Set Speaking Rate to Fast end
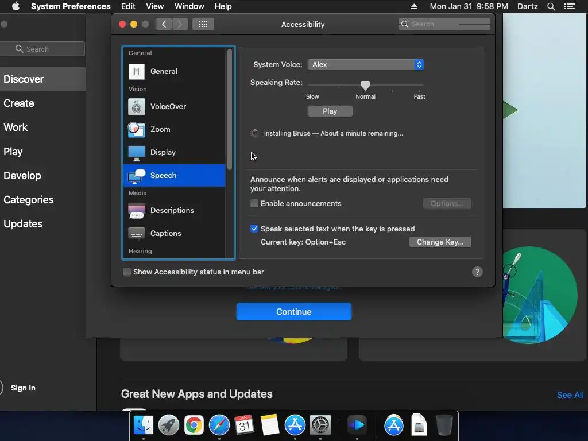Screen dimensions: 588x441 419,86
